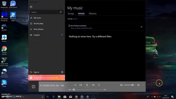Image resolution: width=176 pixels, height=99 pixels.
Task: Skip to next track
Action: click(94, 85)
